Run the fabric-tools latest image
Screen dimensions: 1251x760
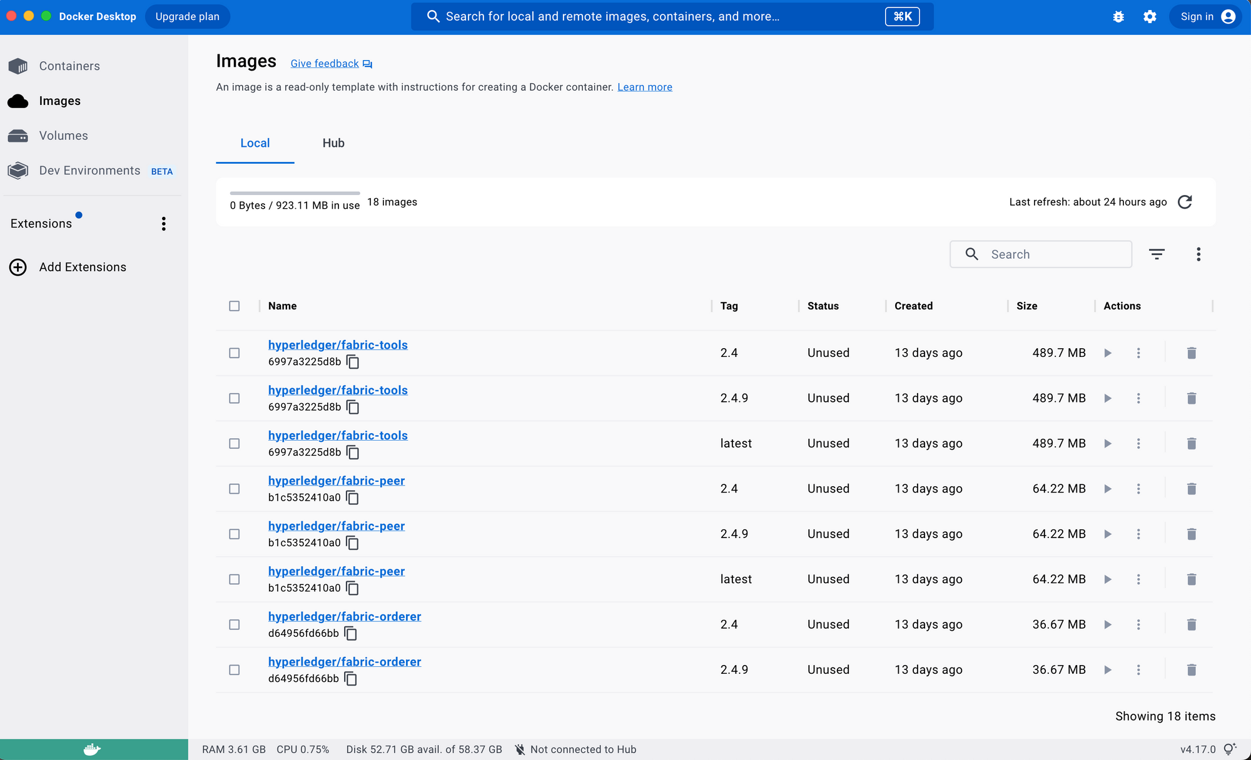[x=1108, y=444]
